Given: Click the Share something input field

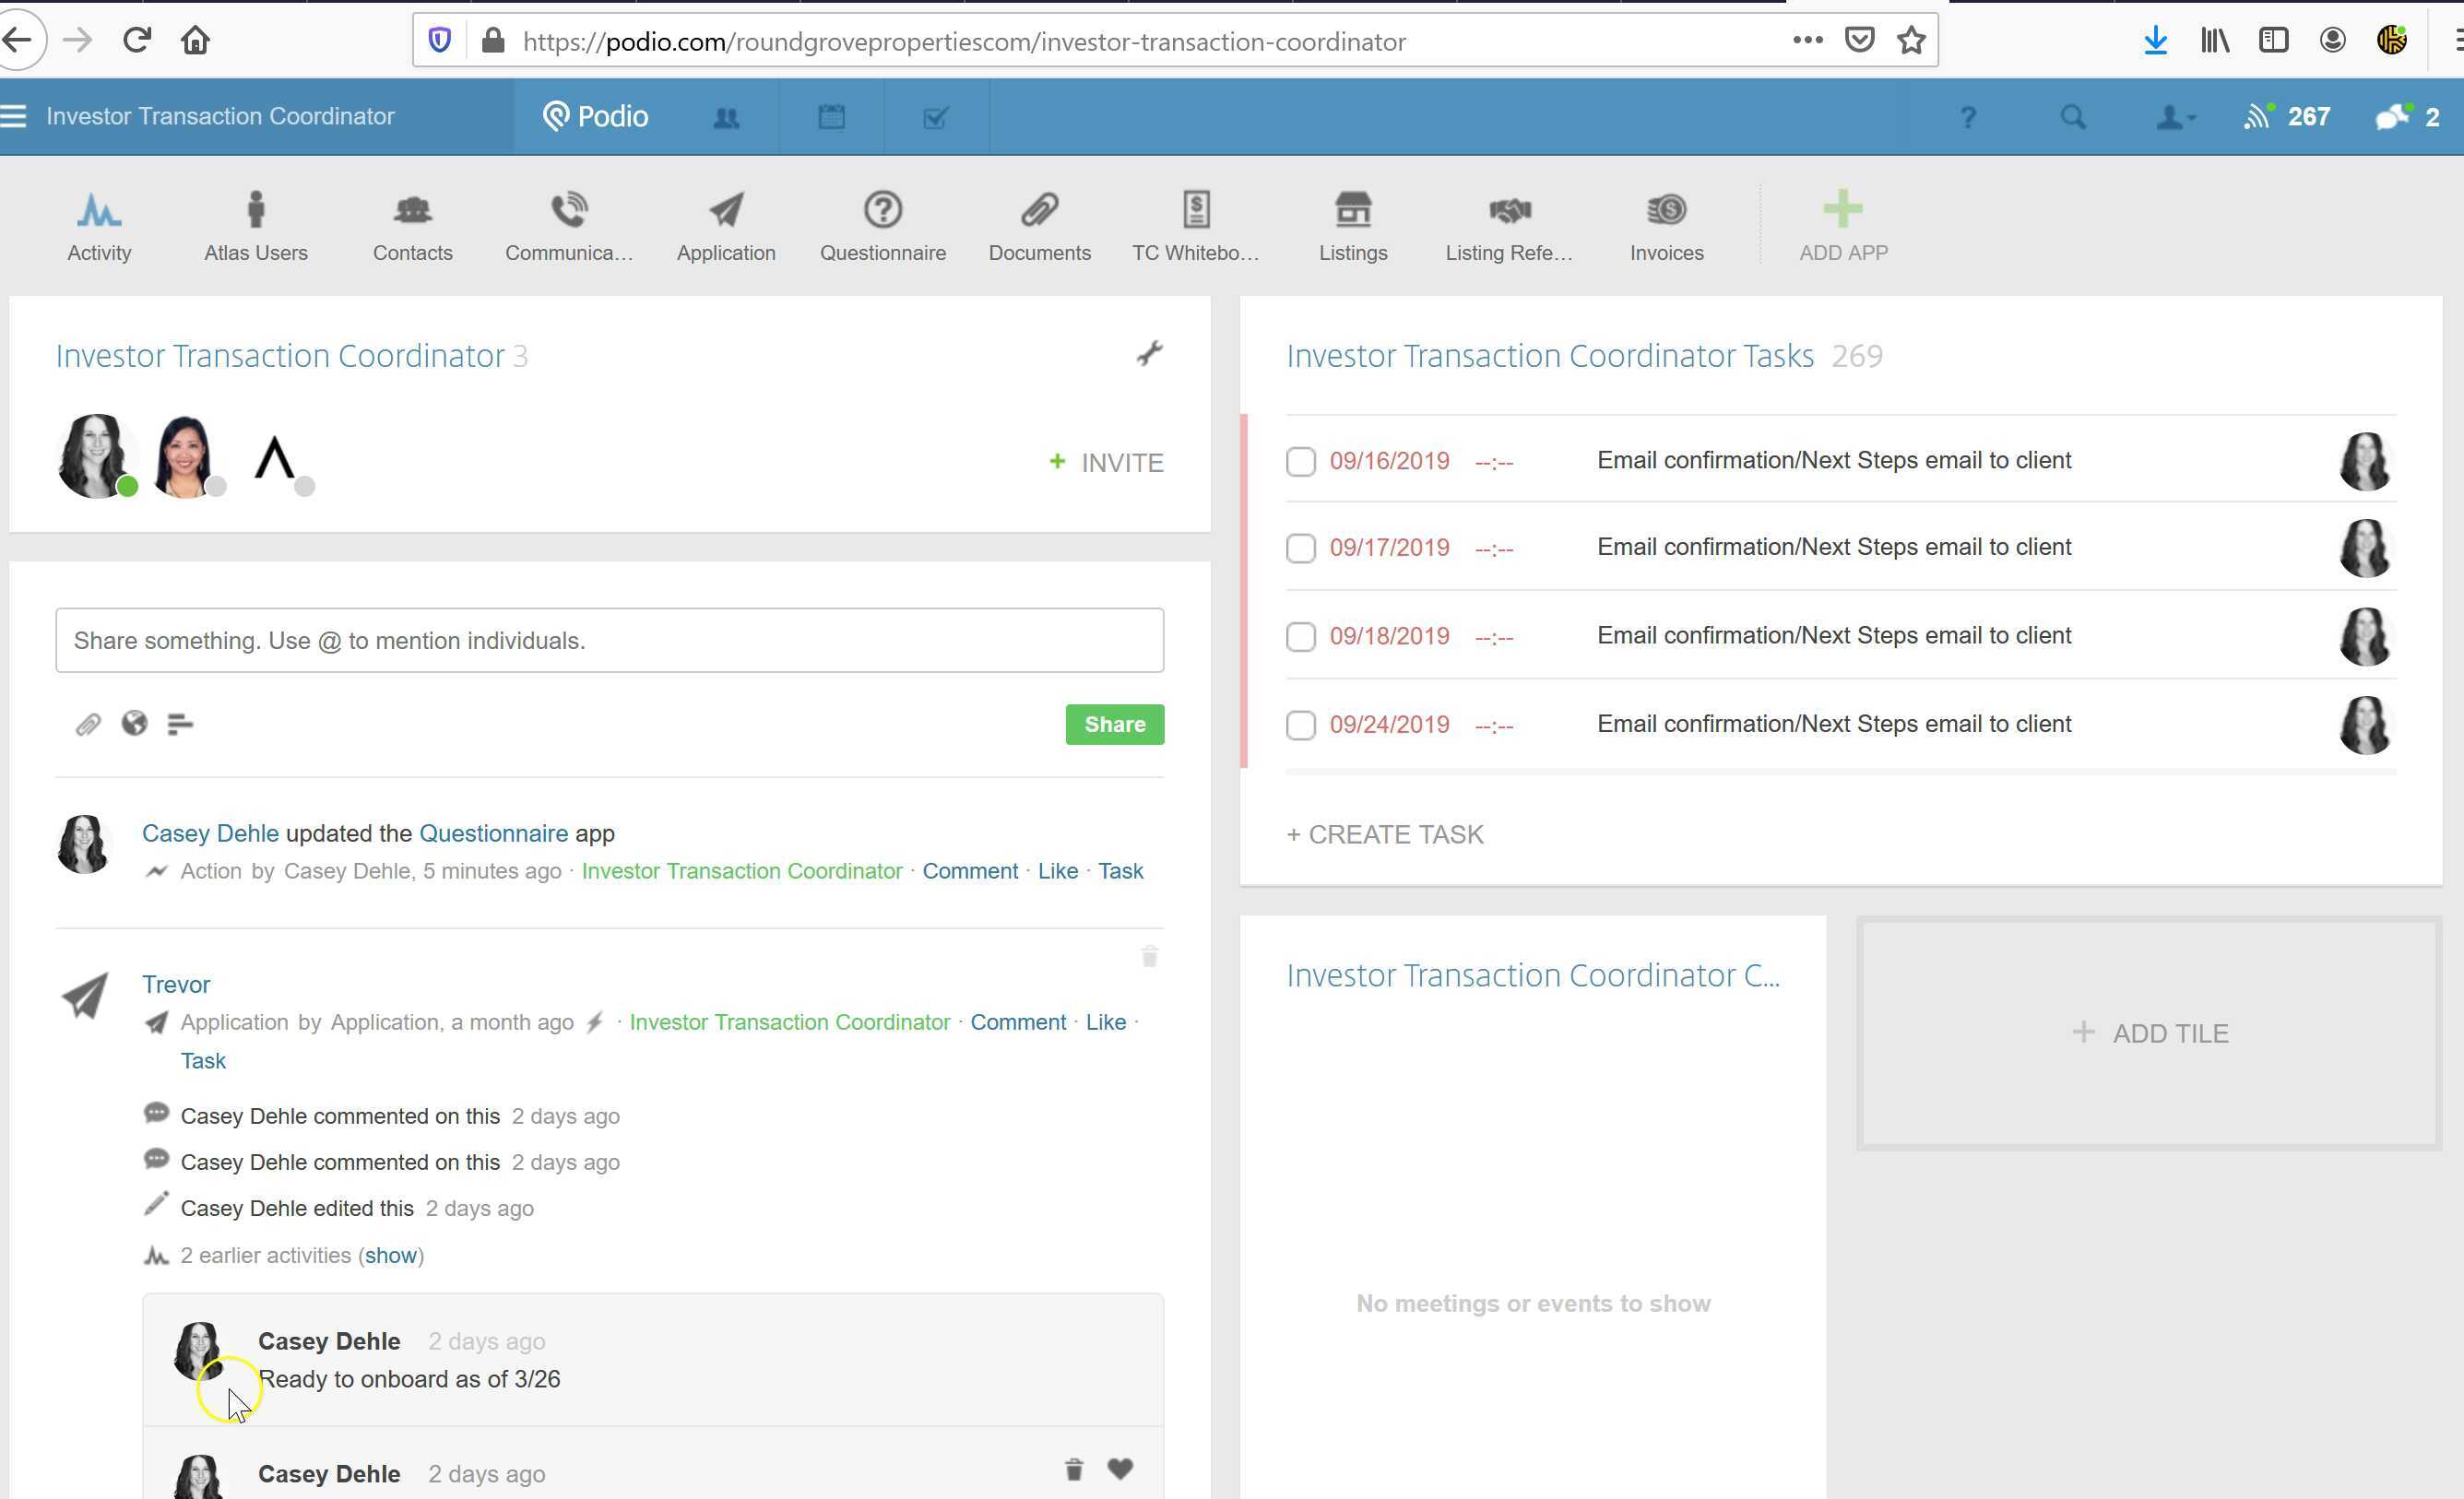Looking at the screenshot, I should (x=610, y=640).
